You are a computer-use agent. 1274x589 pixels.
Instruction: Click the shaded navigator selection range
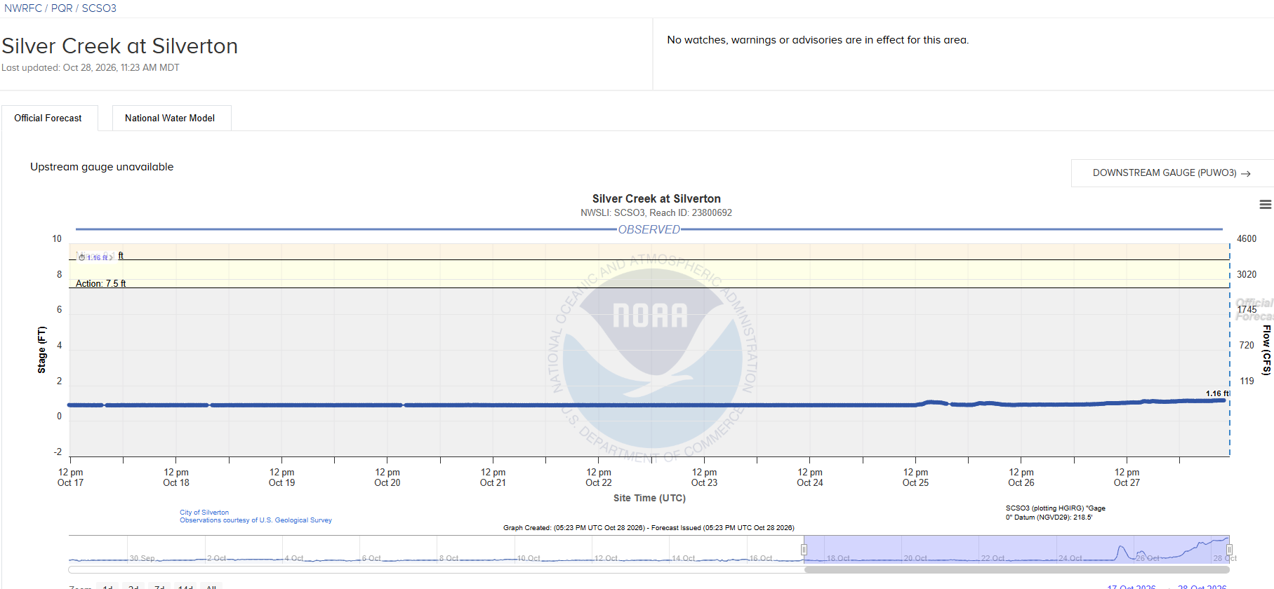[1016, 549]
